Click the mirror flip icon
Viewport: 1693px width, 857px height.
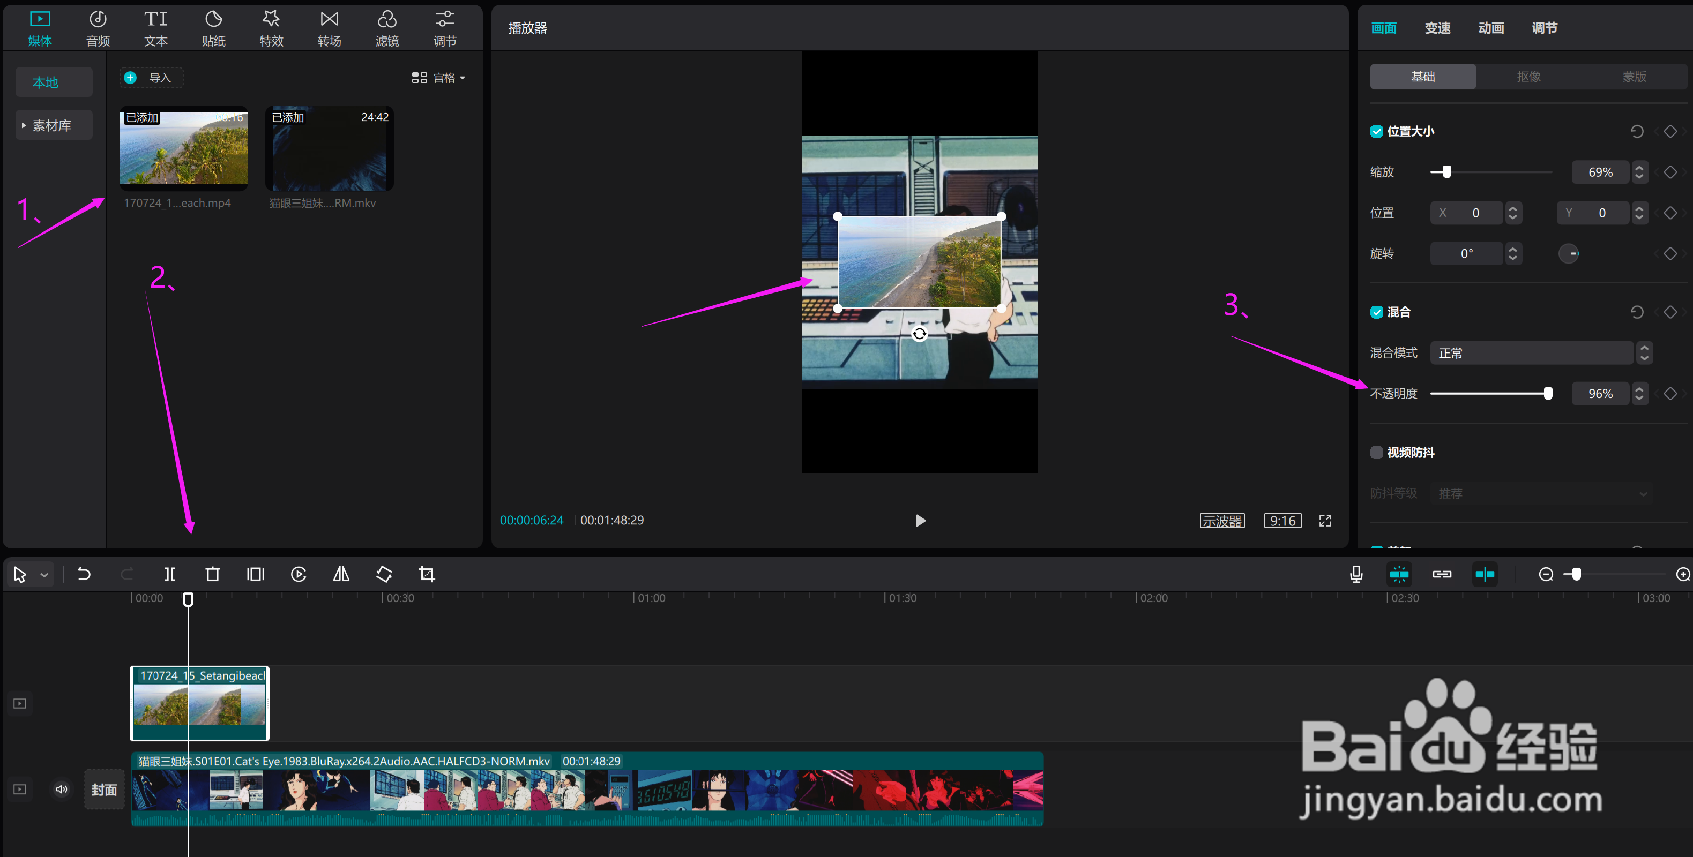[341, 574]
